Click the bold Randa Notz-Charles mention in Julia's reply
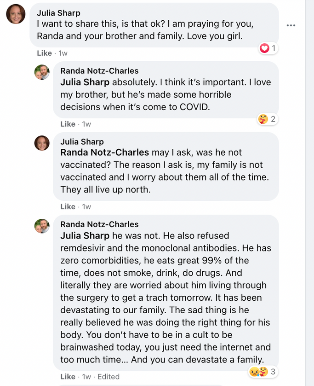 (104, 152)
